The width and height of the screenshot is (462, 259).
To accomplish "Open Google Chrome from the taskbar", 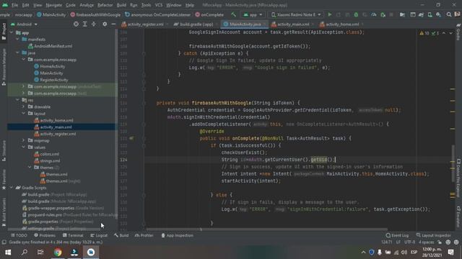I will point(58,252).
